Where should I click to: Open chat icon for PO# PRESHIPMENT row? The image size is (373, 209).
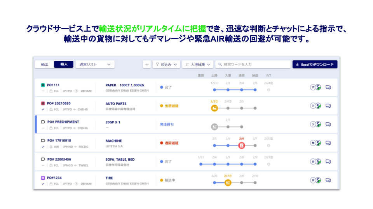[x=328, y=124]
